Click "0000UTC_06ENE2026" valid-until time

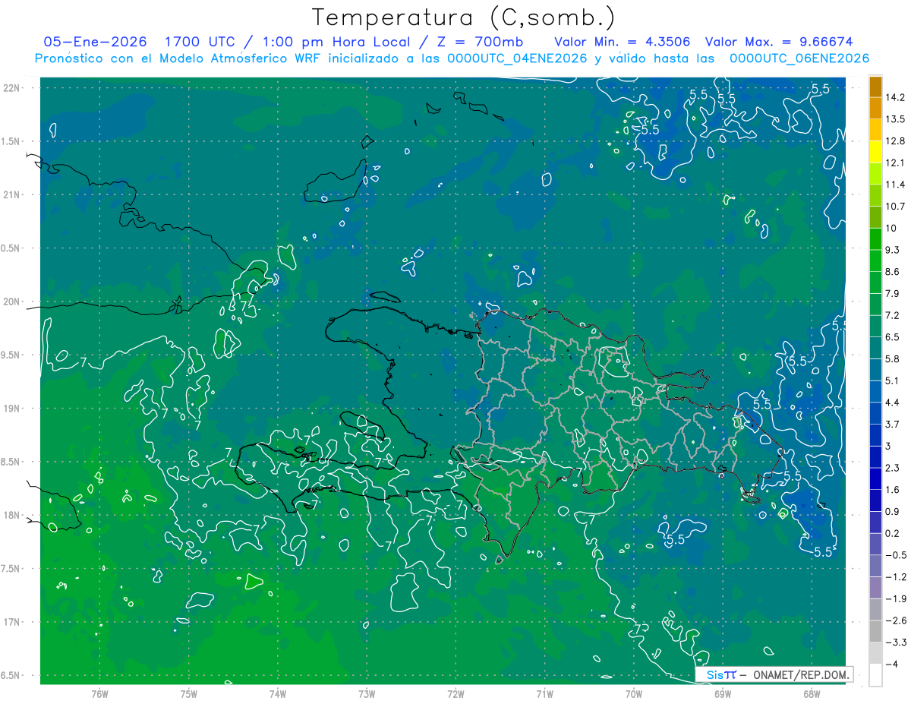click(x=799, y=58)
